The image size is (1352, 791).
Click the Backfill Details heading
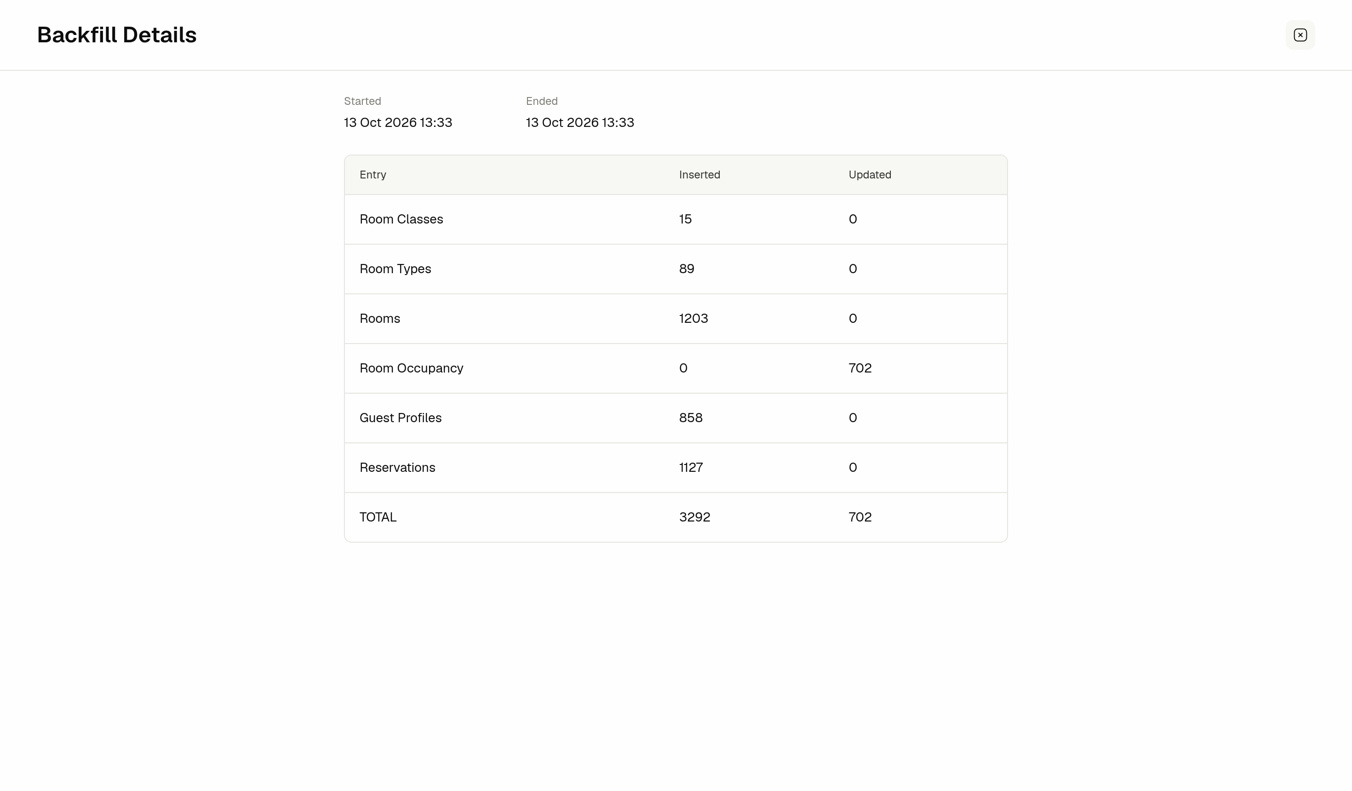click(x=117, y=35)
